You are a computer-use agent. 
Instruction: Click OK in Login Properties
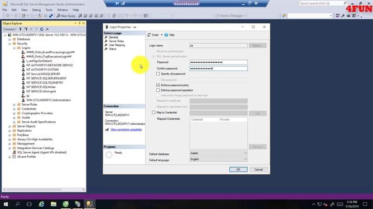238,170
